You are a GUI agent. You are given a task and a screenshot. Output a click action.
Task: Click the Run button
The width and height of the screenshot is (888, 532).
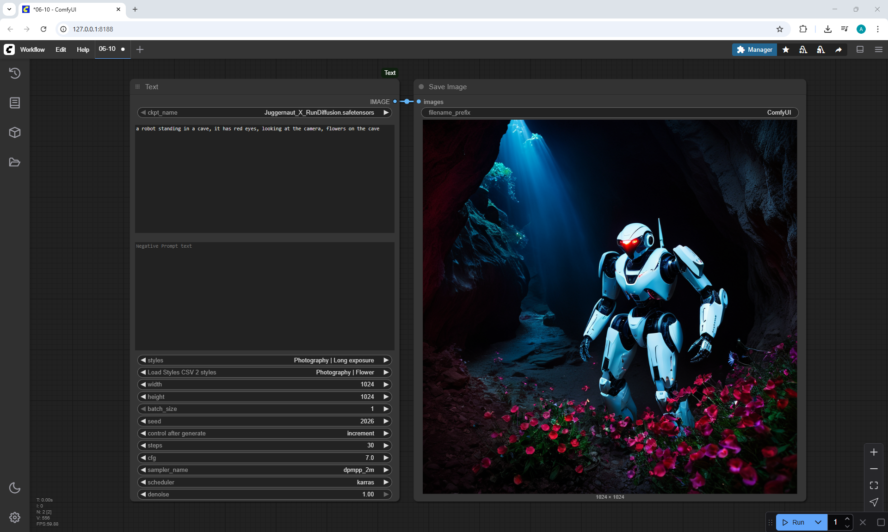[x=794, y=522]
